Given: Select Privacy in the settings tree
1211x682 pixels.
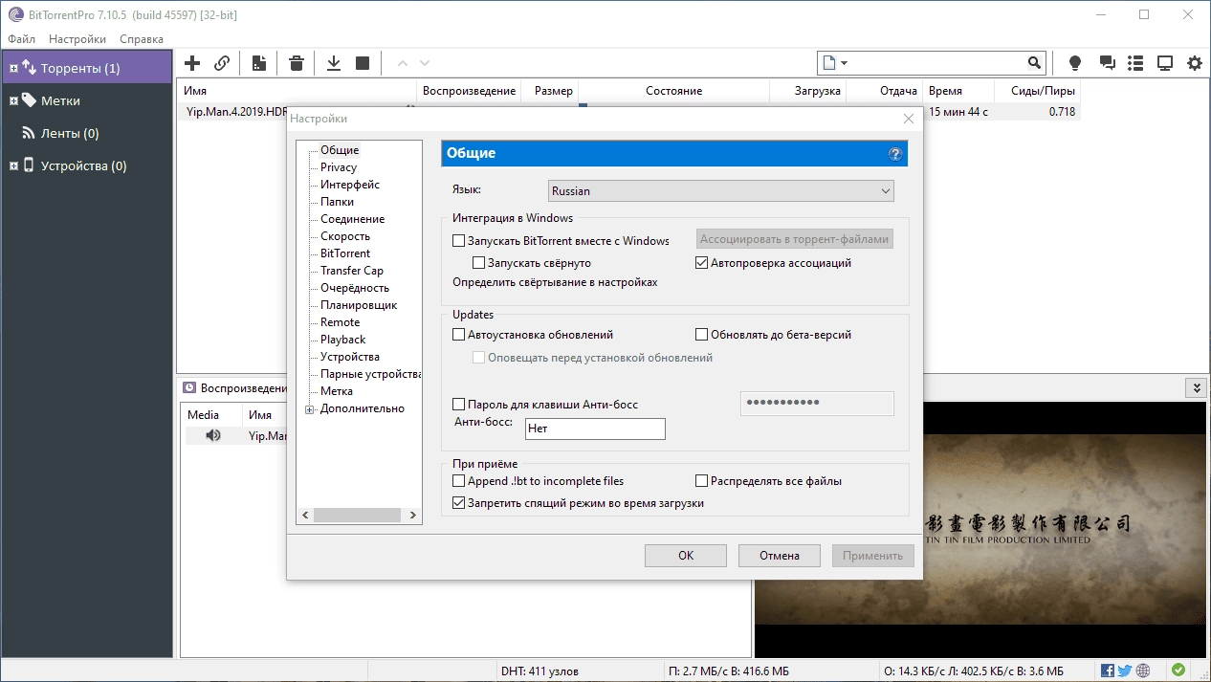Looking at the screenshot, I should pyautogui.click(x=339, y=167).
